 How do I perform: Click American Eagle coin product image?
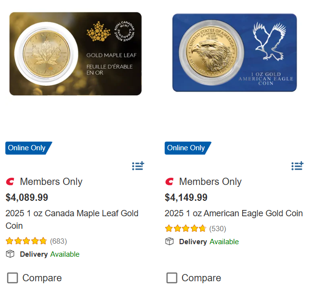(234, 52)
